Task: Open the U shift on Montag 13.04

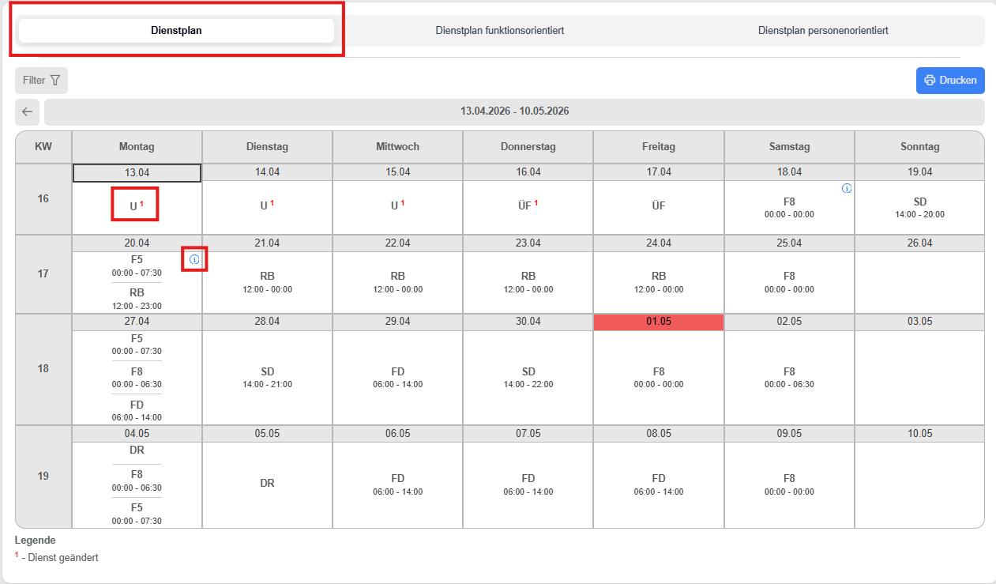Action: pyautogui.click(x=136, y=207)
